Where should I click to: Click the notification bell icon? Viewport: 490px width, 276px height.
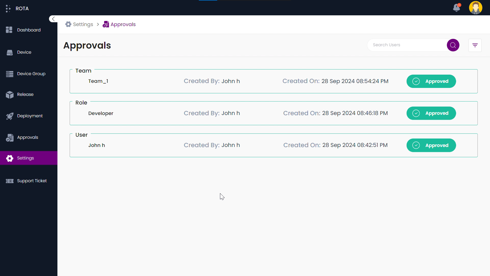coord(457,8)
